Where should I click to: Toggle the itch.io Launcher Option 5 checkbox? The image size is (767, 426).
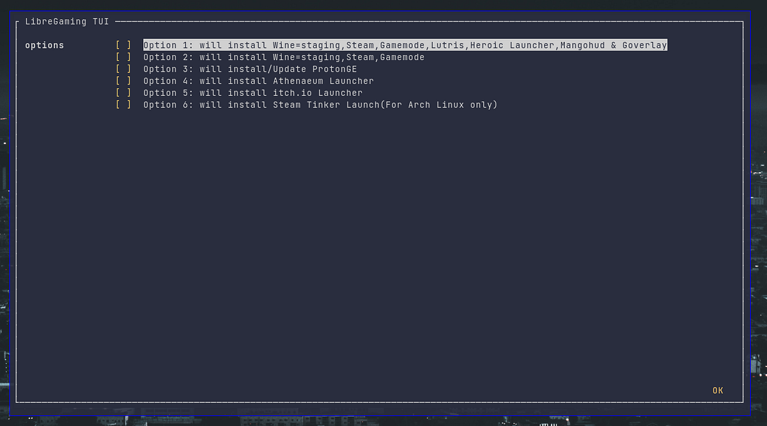coord(123,93)
